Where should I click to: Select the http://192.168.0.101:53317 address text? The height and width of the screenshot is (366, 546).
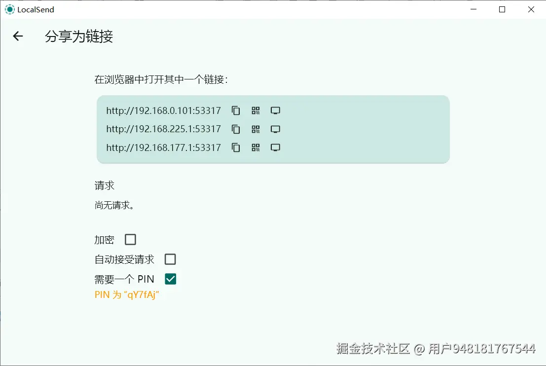click(x=164, y=111)
